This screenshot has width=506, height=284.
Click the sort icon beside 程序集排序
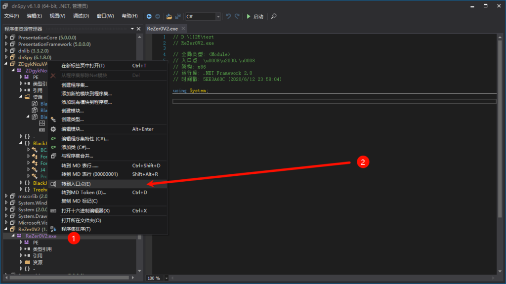pos(53,229)
